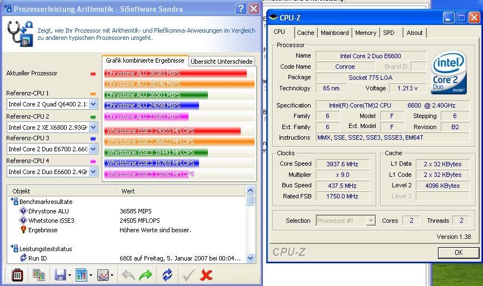Open the line graph icon in toolbar

coord(103,275)
